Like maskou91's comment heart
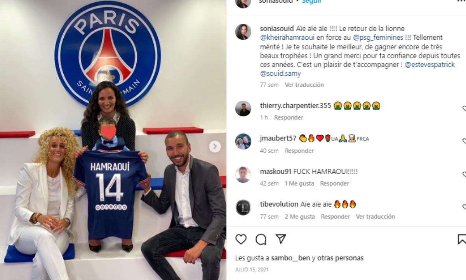 464,174
